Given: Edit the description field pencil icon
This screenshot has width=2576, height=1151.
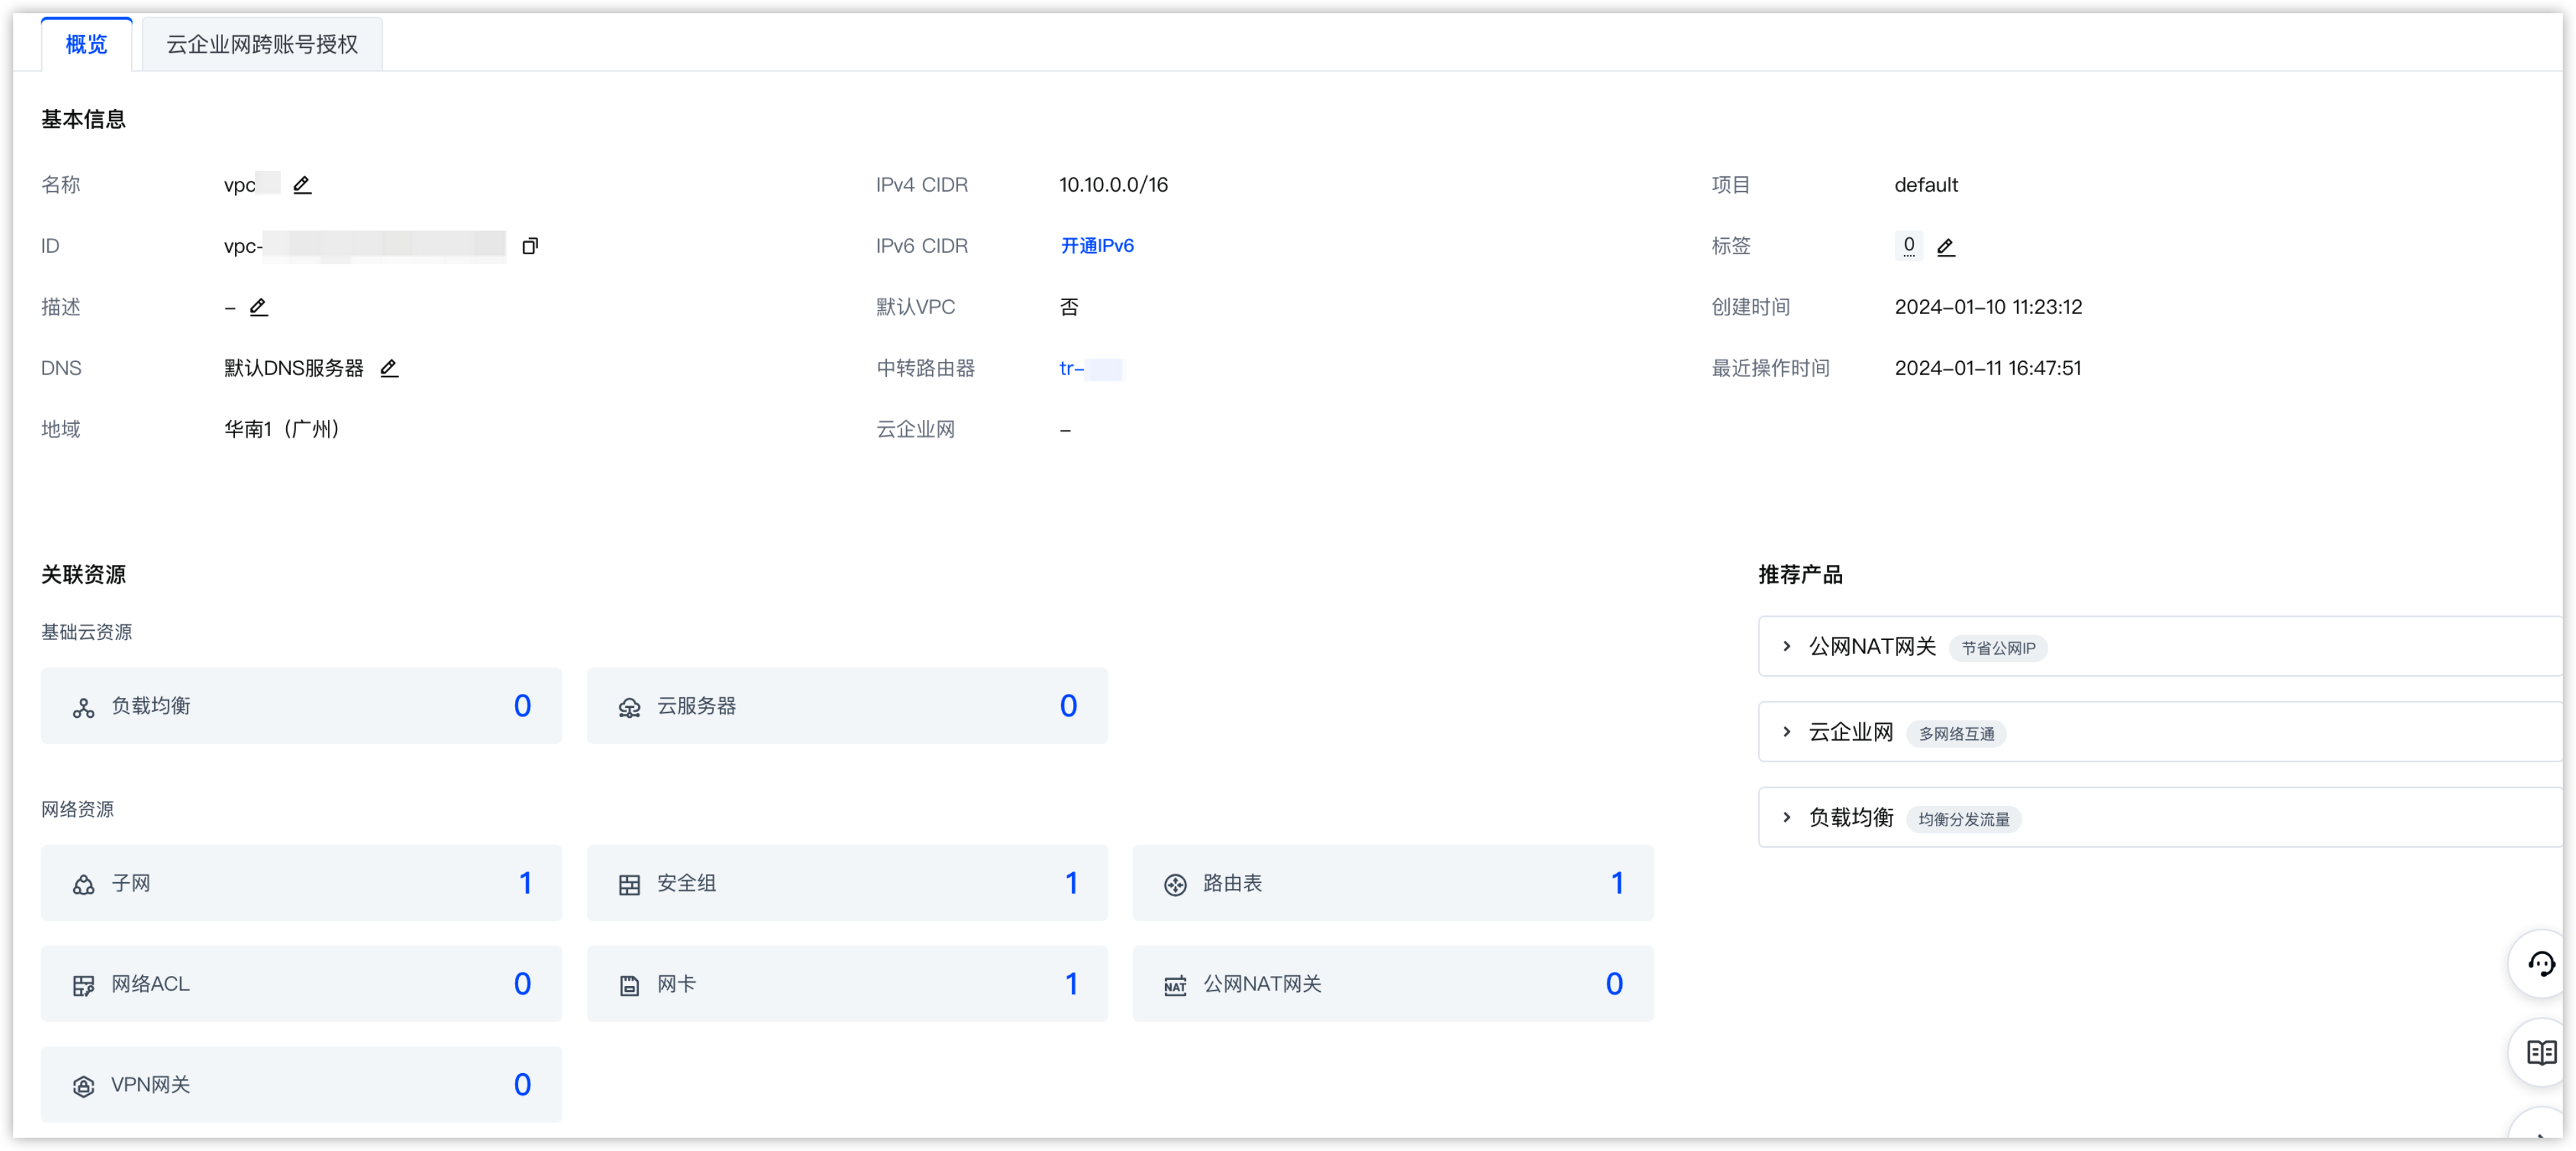Looking at the screenshot, I should (x=259, y=307).
